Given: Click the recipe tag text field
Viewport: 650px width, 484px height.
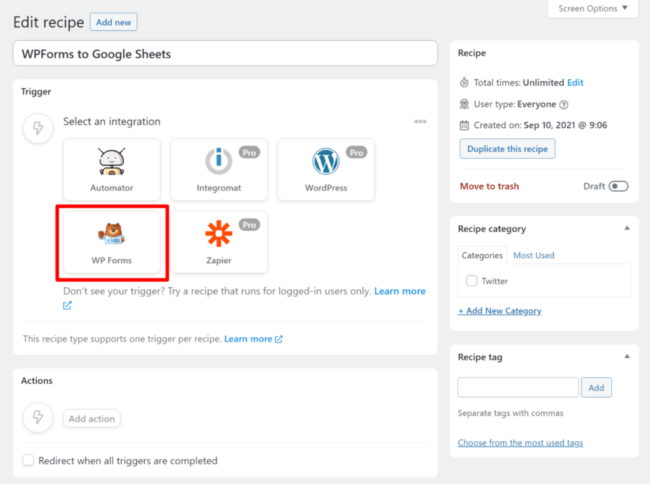Looking at the screenshot, I should [518, 388].
